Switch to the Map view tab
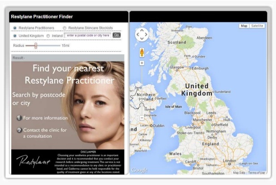This screenshot has width=276, height=185. (x=244, y=26)
